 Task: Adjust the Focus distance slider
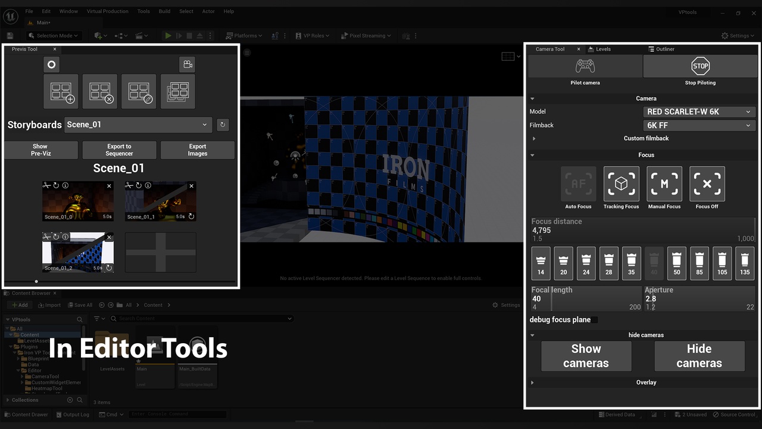point(643,230)
